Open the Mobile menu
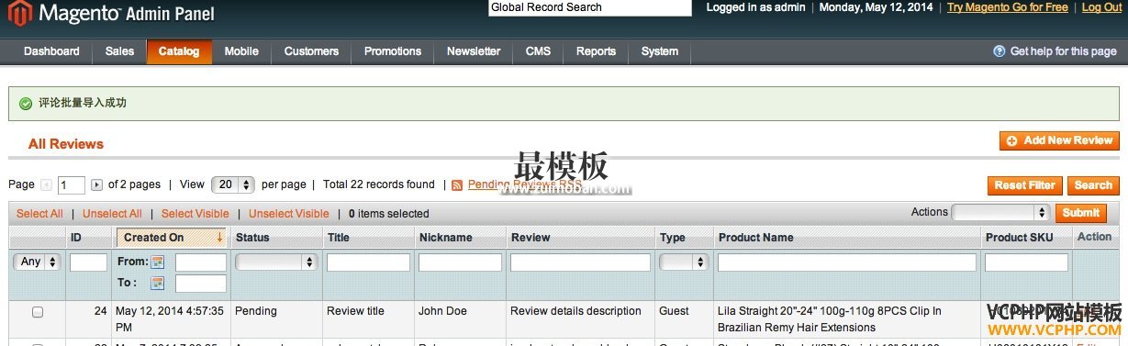Screen dimensions: 1128x346 coord(241,51)
